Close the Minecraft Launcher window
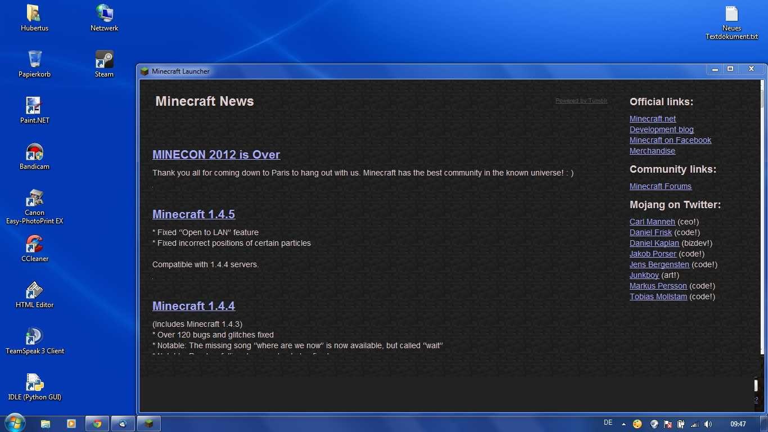The height and width of the screenshot is (432, 768). click(x=751, y=69)
